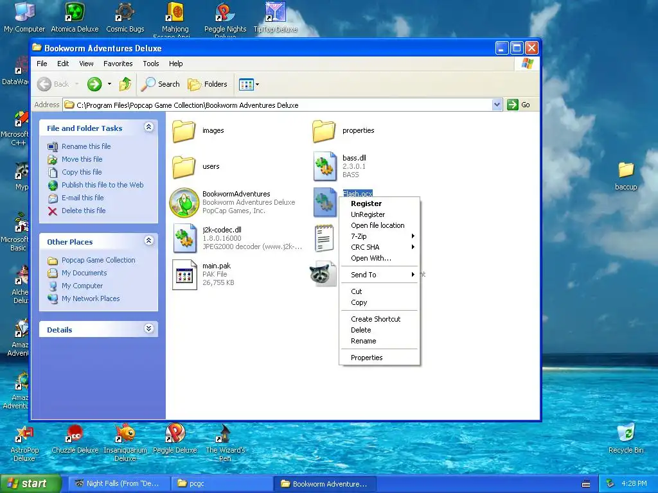Click Delete this file link
The width and height of the screenshot is (658, 493).
tap(84, 211)
